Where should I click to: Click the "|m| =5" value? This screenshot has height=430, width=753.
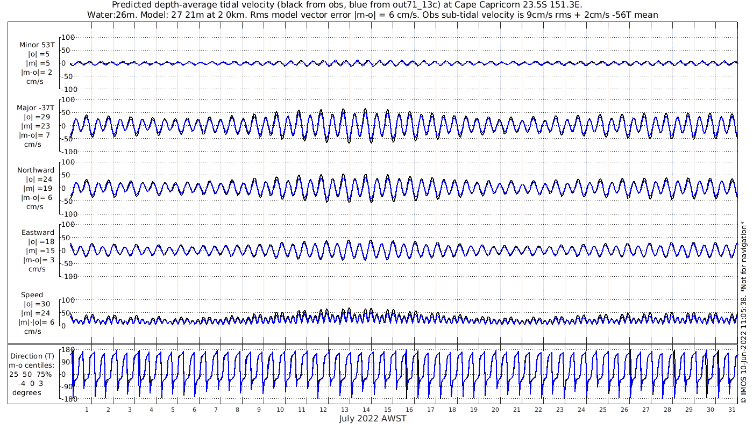pyautogui.click(x=39, y=63)
